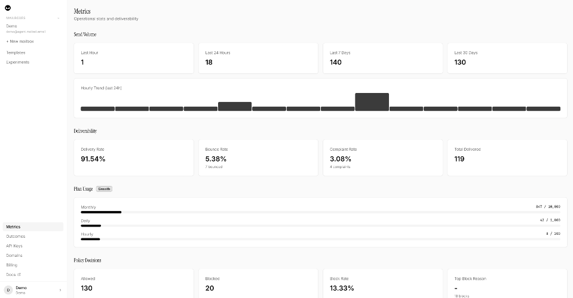Click the Demo user avatar icon

click(x=8, y=290)
